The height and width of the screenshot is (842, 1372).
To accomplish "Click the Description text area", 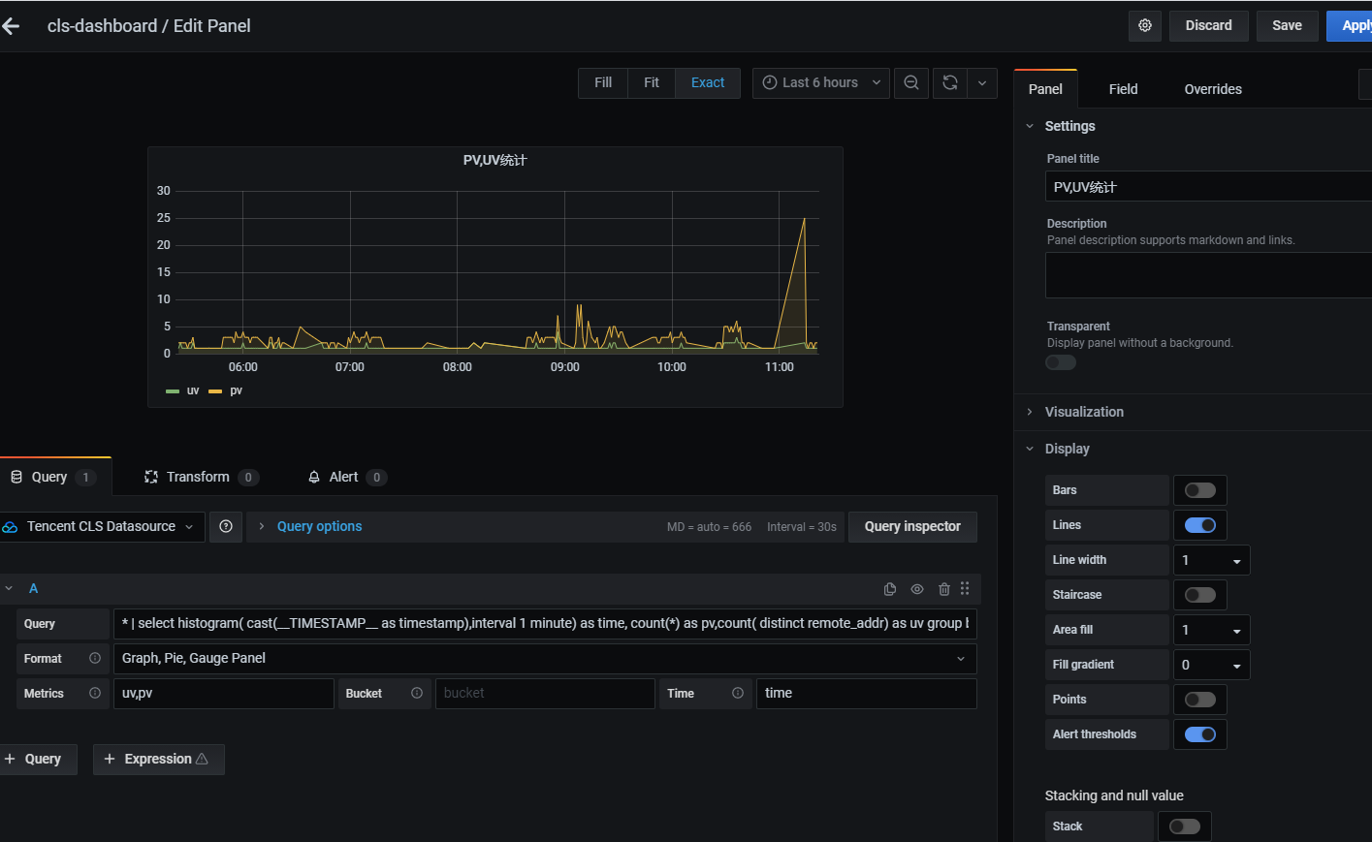I will [1208, 275].
